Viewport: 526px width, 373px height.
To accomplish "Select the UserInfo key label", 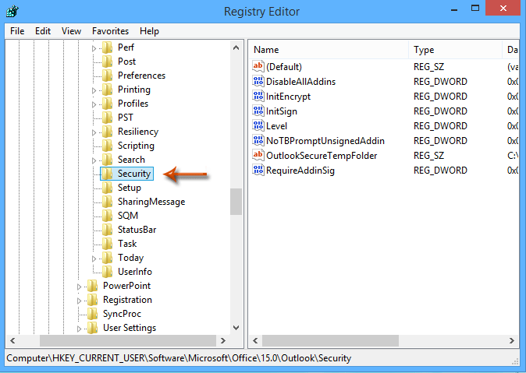I will tap(135, 272).
